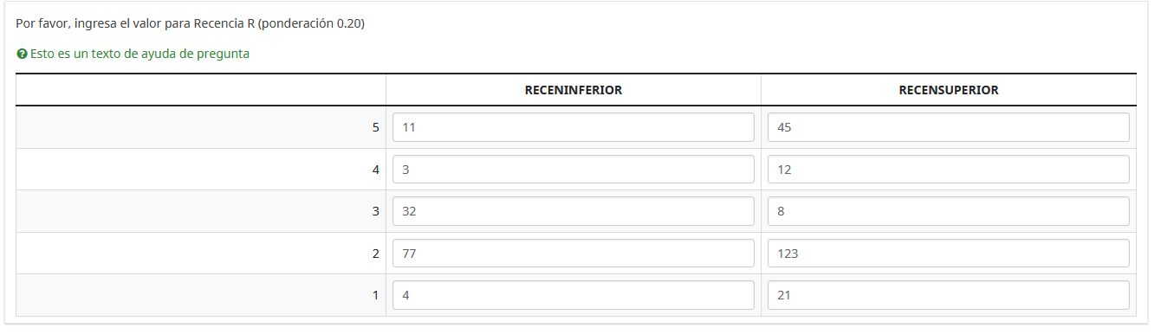The height and width of the screenshot is (334, 1161).
Task: Focus RECENSUPERIOR input showing 12
Action: (949, 170)
